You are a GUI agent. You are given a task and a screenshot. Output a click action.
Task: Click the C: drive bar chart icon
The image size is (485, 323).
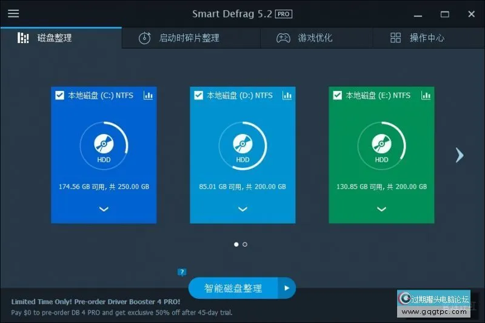coord(148,95)
